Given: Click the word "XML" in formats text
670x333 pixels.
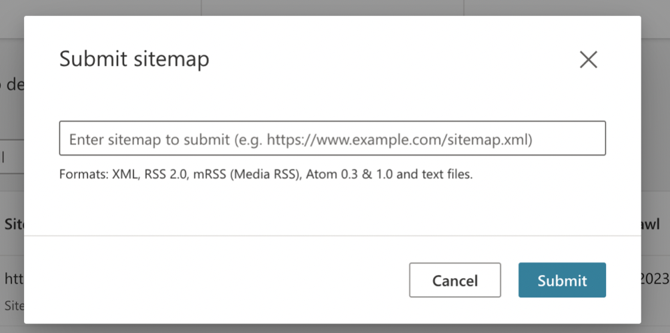Looking at the screenshot, I should (x=122, y=176).
